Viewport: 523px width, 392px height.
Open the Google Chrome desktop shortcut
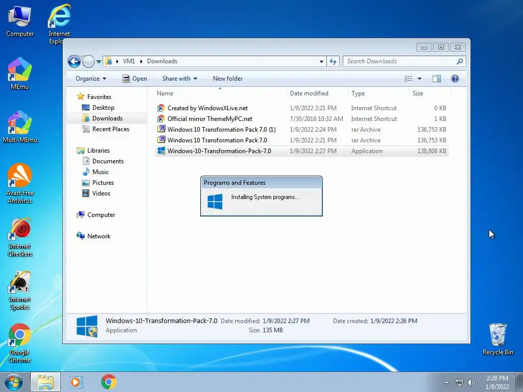(x=20, y=344)
